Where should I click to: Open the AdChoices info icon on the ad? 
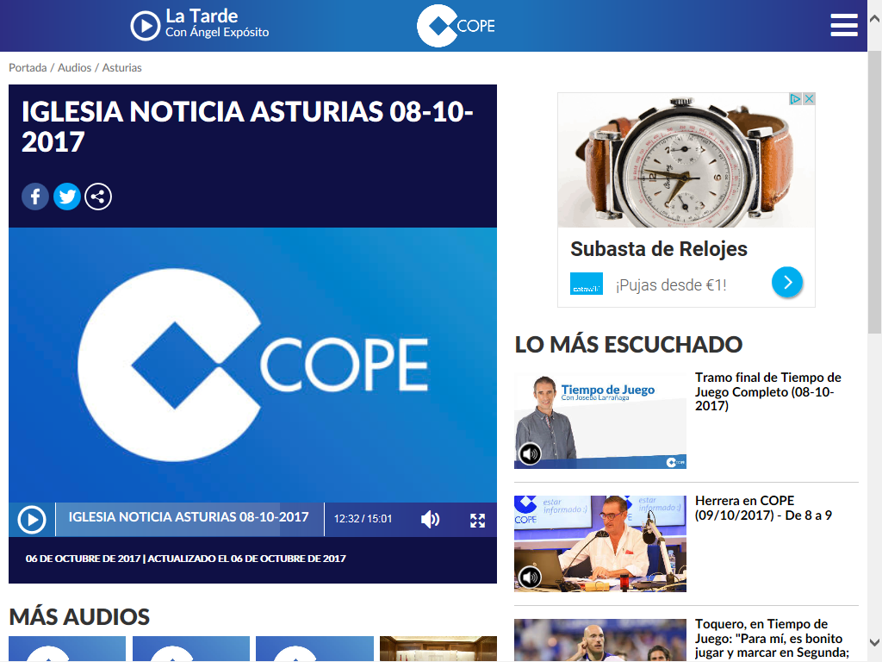[x=795, y=99]
